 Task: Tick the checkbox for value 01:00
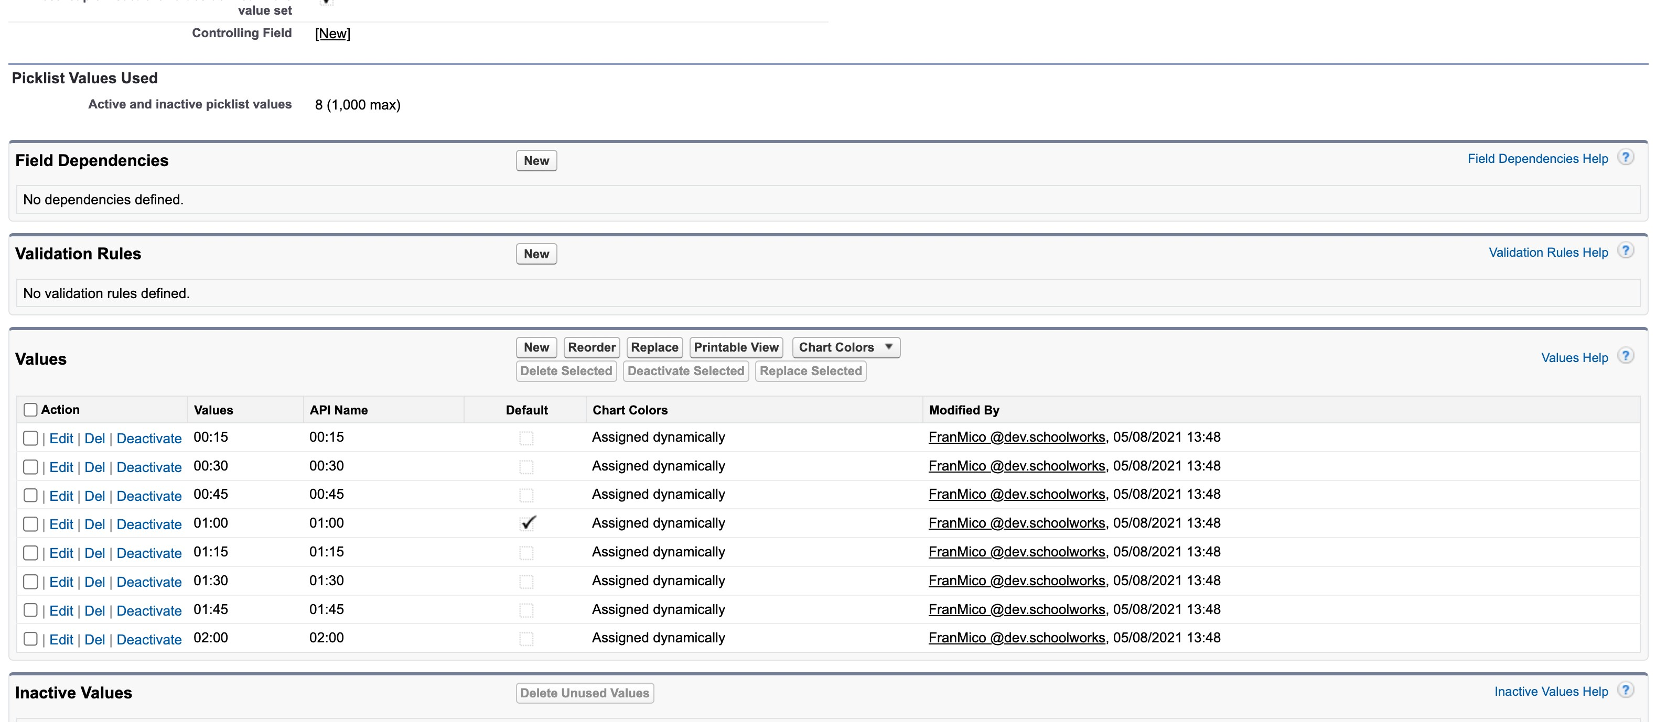[30, 524]
